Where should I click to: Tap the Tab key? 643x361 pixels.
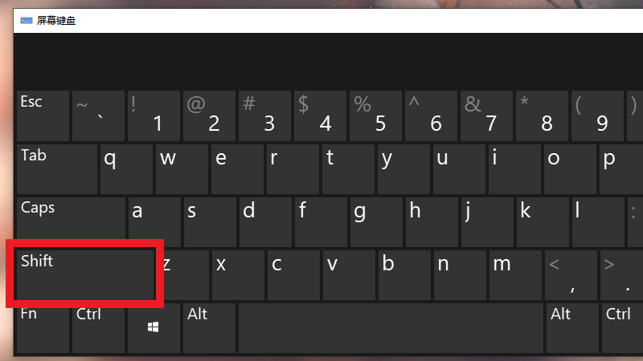tap(57, 169)
